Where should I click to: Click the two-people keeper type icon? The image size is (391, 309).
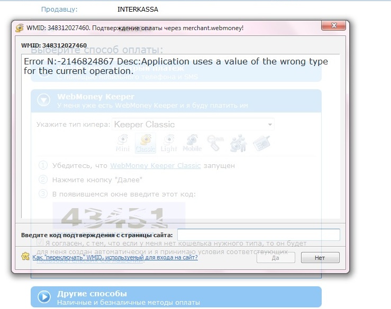tap(238, 143)
